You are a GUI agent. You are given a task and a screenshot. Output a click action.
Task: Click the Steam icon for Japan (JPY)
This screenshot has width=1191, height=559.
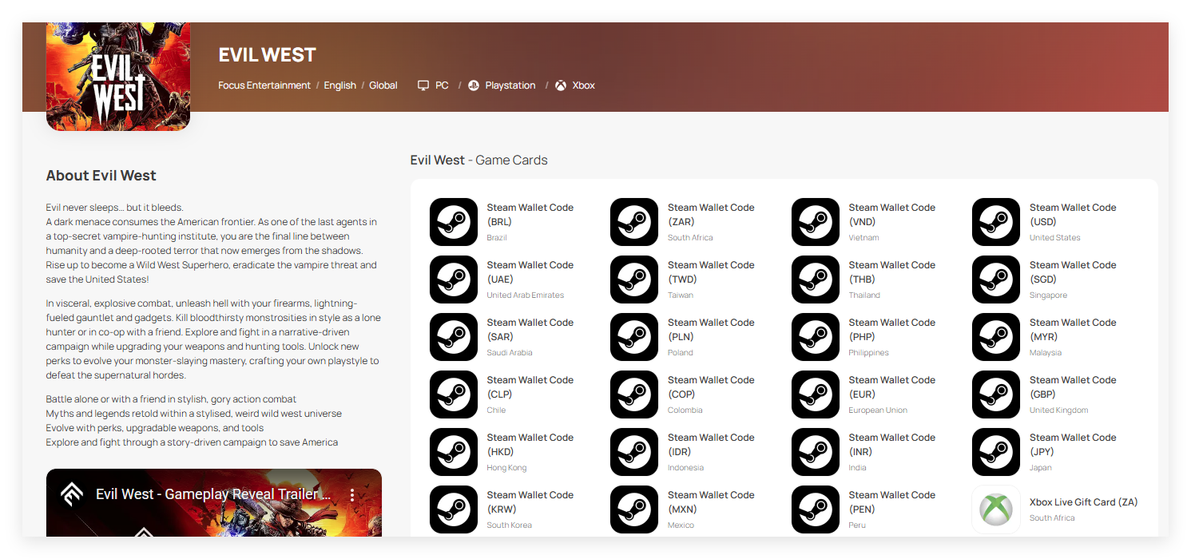pos(995,452)
